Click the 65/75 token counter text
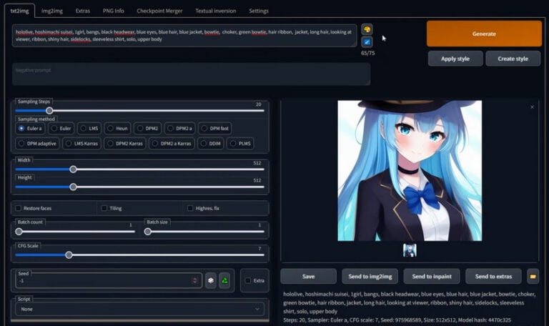The image size is (549, 326). click(x=368, y=53)
